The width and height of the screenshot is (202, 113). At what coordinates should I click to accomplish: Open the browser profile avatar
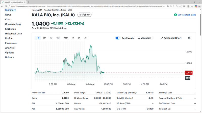[188, 6]
